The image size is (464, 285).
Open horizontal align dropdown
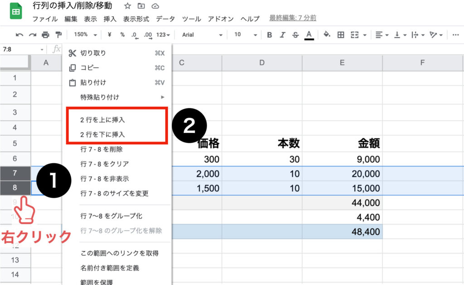point(382,35)
